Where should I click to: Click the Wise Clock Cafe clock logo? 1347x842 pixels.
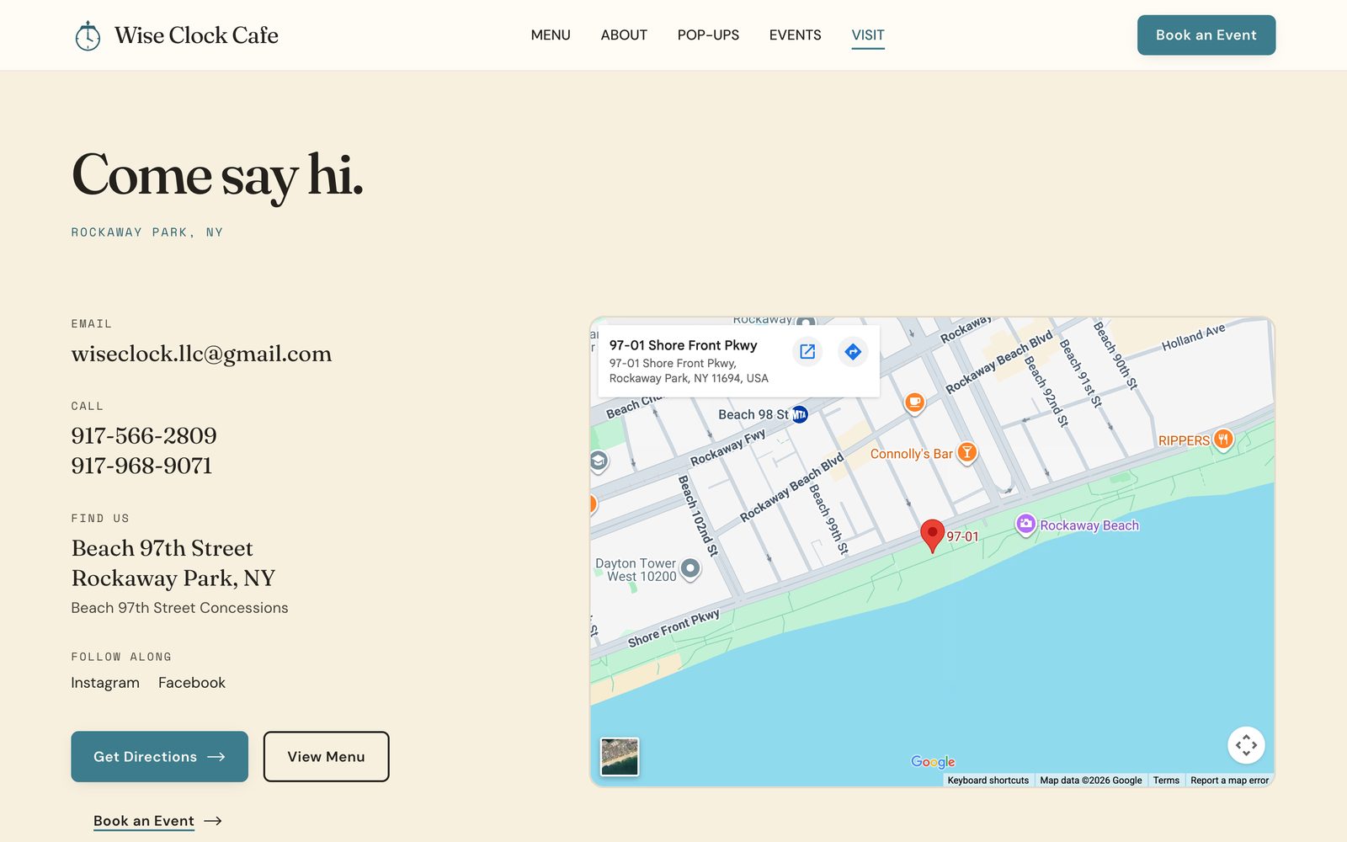tap(88, 35)
